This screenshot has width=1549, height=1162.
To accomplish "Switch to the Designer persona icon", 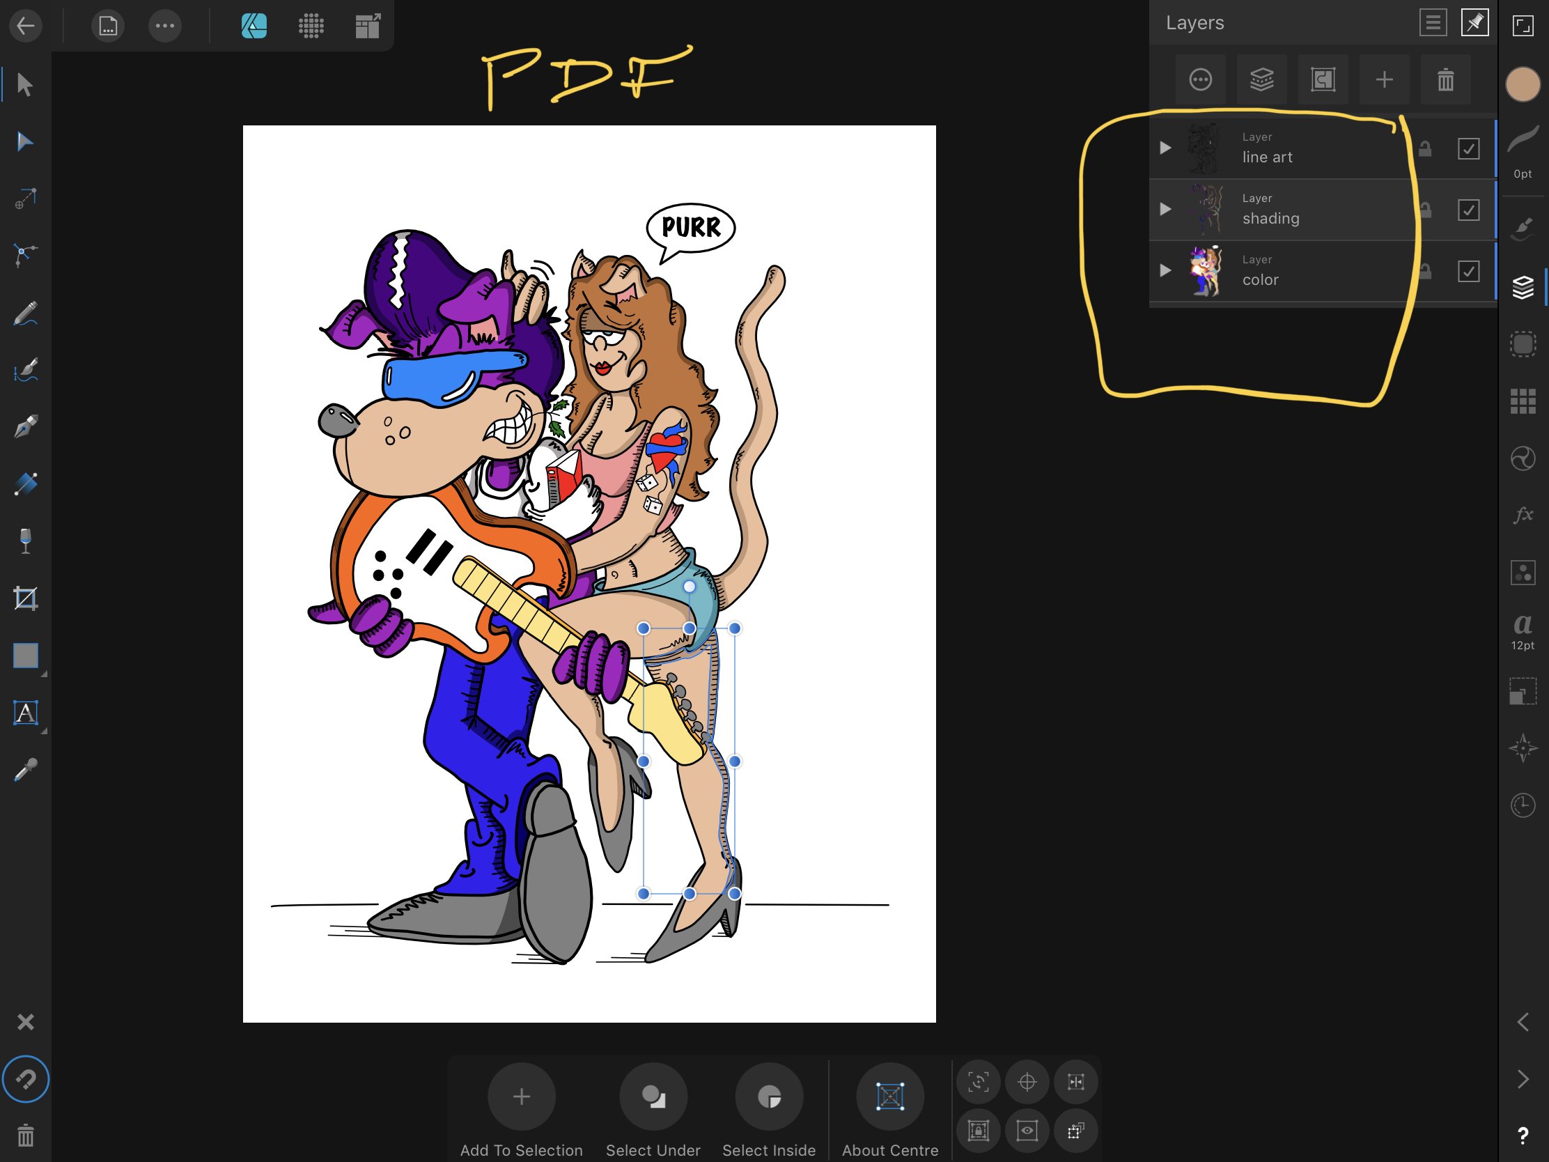I will [254, 26].
